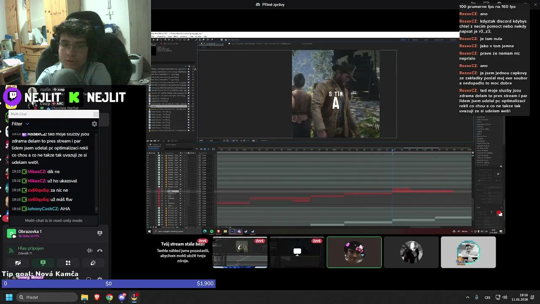Image resolution: width=540 pixels, height=304 pixels.
Task: Disconnect from voice with the phone icon
Action: coord(100,250)
